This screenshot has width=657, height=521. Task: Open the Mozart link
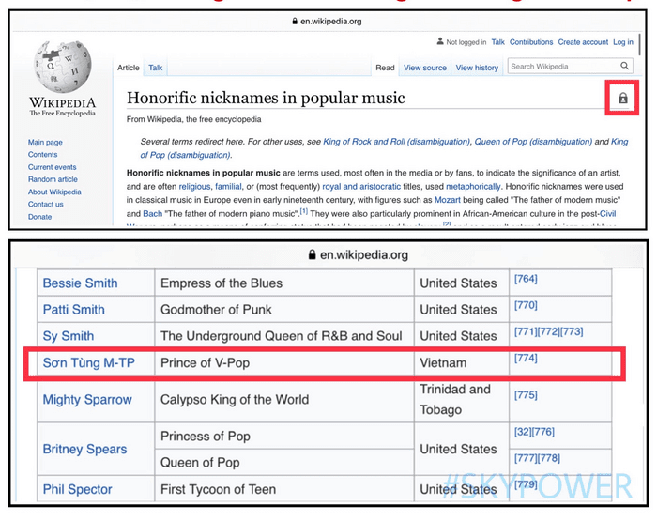[x=447, y=200]
